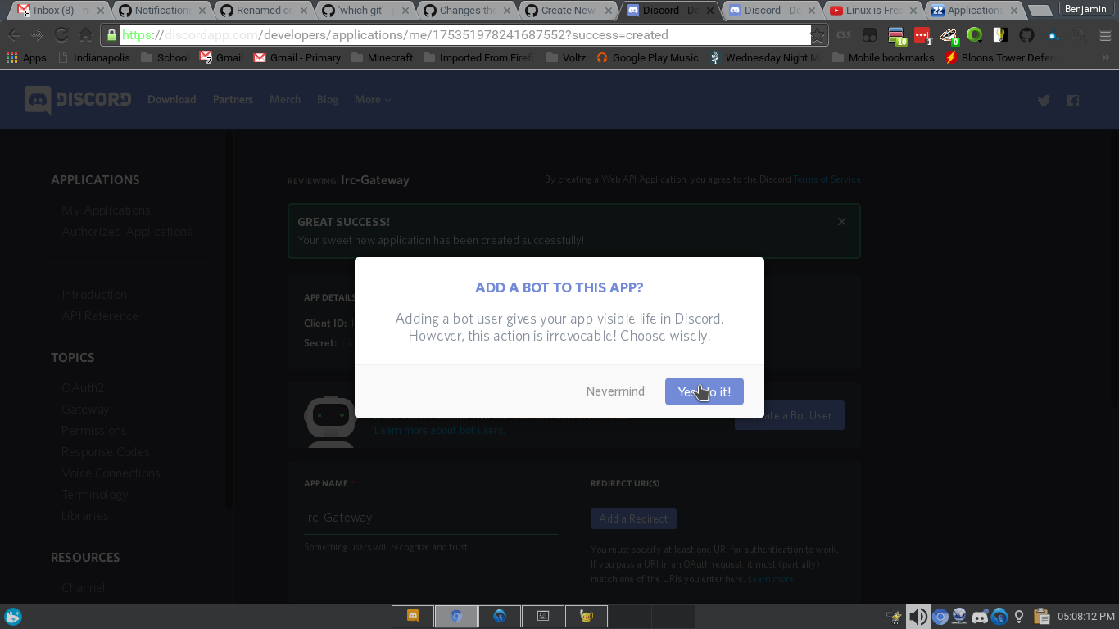This screenshot has height=629, width=1119.
Task: Open Mobile bookmarks folder
Action: point(883,58)
